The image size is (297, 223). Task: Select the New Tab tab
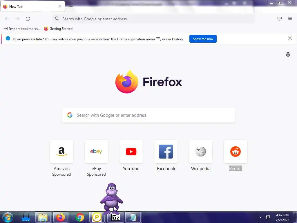tap(32, 6)
